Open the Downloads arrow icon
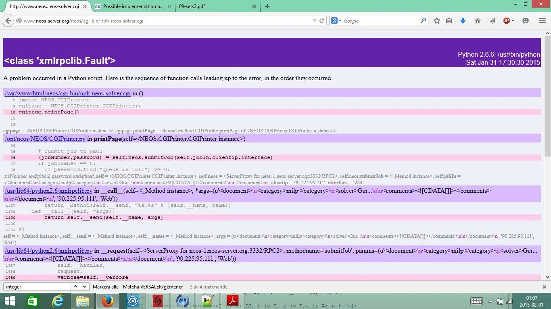The width and height of the screenshot is (551, 309). coord(463,21)
